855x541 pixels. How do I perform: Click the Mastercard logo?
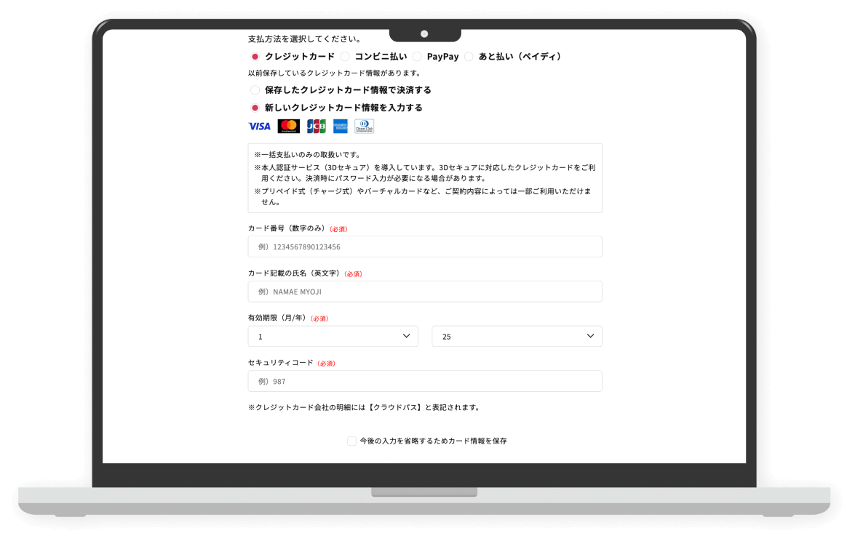point(289,127)
